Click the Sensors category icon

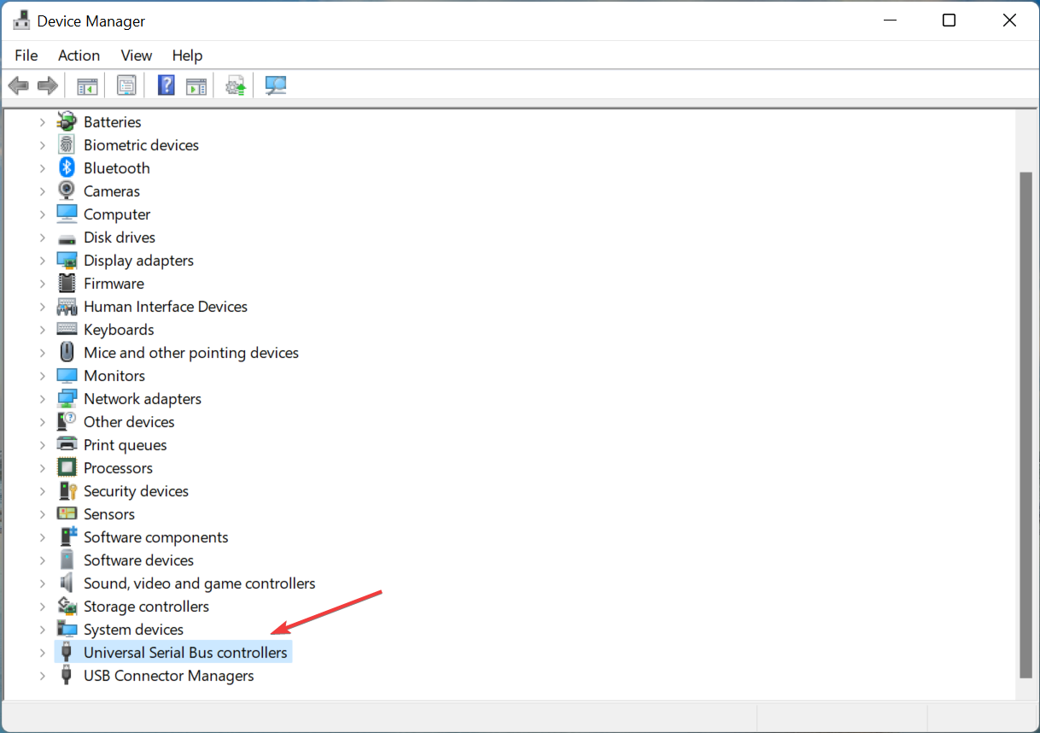click(67, 514)
